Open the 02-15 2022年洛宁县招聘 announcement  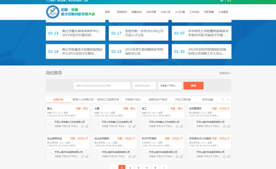coord(138,51)
